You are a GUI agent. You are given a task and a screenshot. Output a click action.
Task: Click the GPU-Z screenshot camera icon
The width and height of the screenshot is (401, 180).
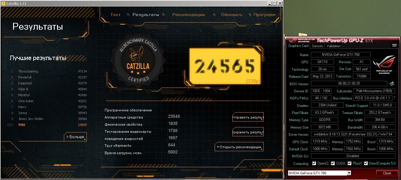point(394,45)
